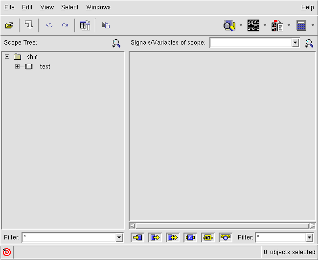This screenshot has width=318, height=260.
Task: Click the open database folder icon
Action: pos(9,25)
